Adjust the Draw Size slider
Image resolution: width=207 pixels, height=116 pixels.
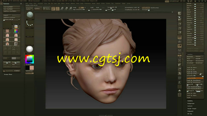(x=115, y=10)
